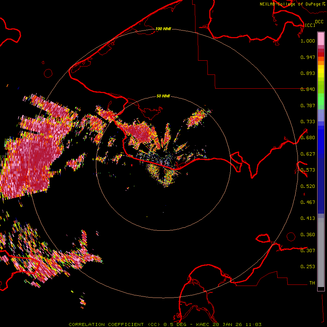Viewport: 327px width, 327px height.
Task: Click the DCC legend label
Action: pos(319,22)
